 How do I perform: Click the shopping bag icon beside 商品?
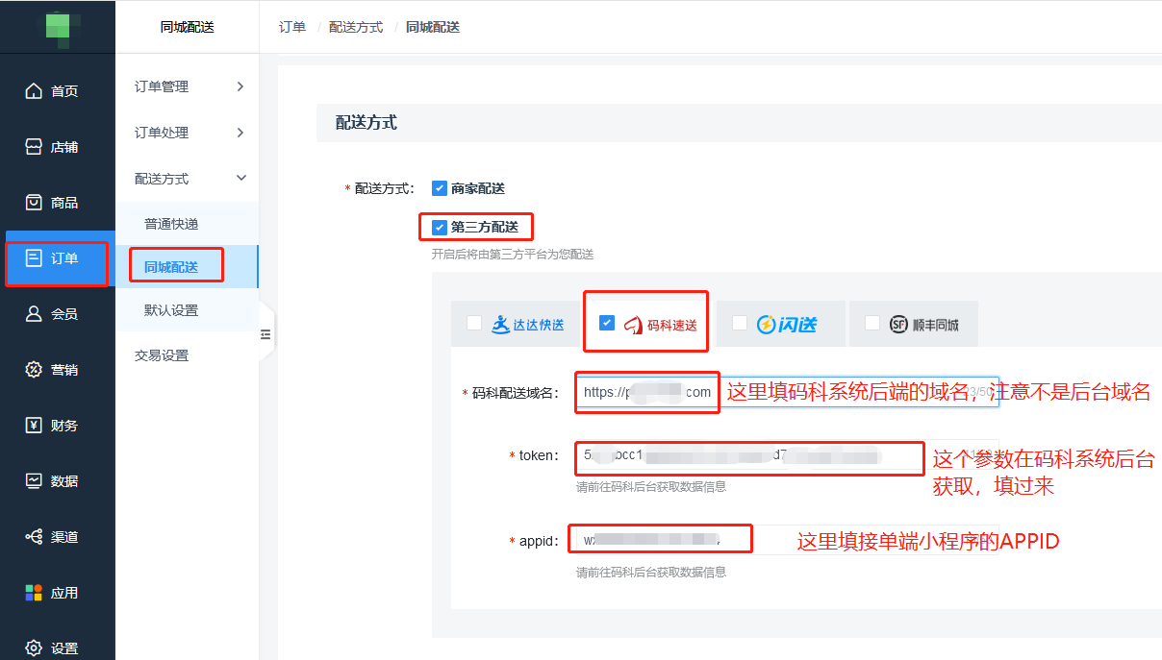pyautogui.click(x=34, y=203)
